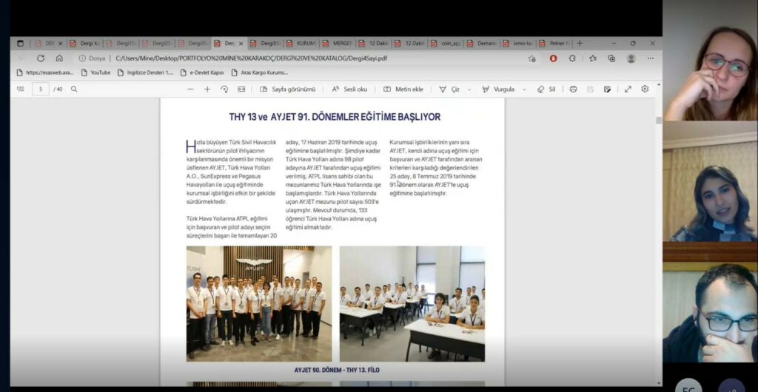Switch to the Dergi25 tab

(x=158, y=44)
